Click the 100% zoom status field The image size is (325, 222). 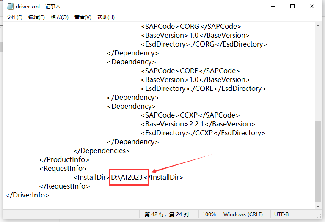(209, 214)
